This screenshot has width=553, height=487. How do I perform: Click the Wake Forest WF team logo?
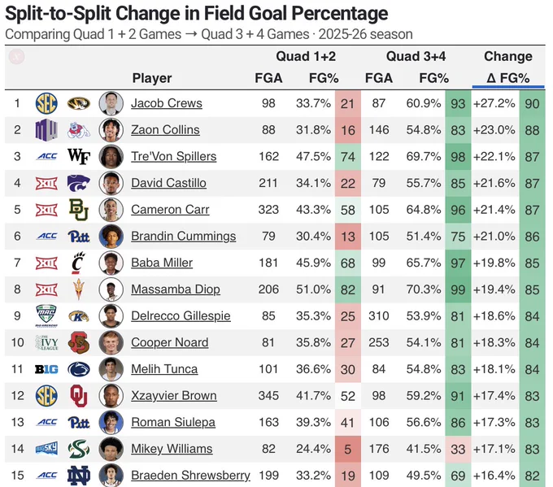(x=79, y=156)
